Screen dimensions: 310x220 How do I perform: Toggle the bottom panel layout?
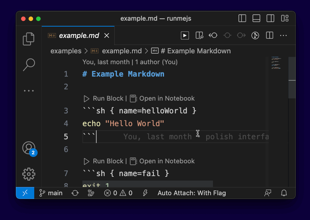(x=256, y=18)
